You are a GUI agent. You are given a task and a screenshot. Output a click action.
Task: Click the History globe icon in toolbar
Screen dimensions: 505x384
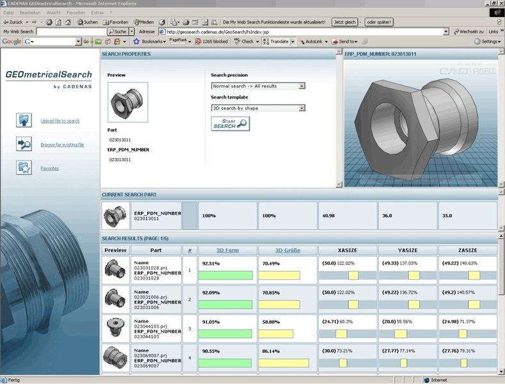tap(162, 22)
